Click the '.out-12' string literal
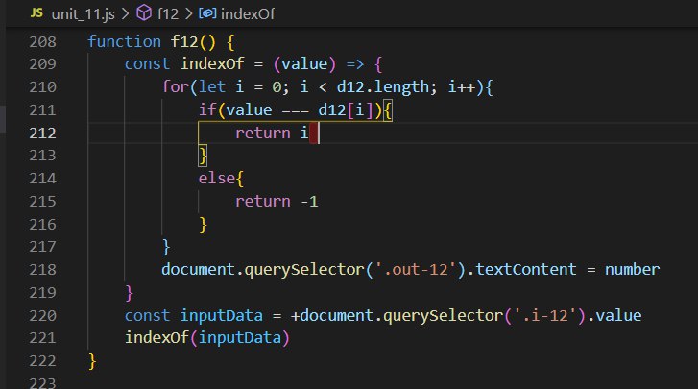698x389 pixels. [x=416, y=270]
